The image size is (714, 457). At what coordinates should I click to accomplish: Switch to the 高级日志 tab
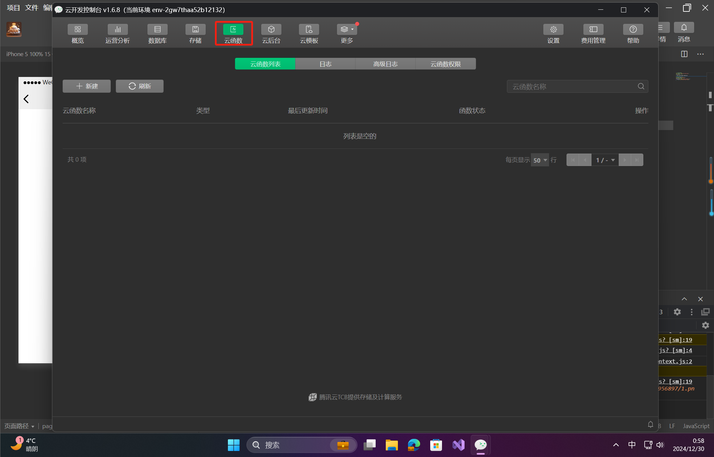(x=385, y=64)
